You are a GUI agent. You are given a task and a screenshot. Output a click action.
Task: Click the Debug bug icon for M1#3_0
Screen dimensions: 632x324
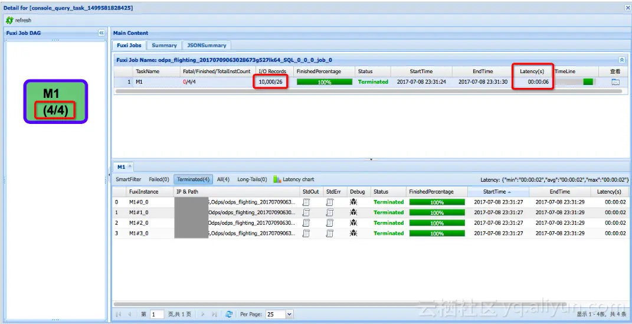point(353,233)
